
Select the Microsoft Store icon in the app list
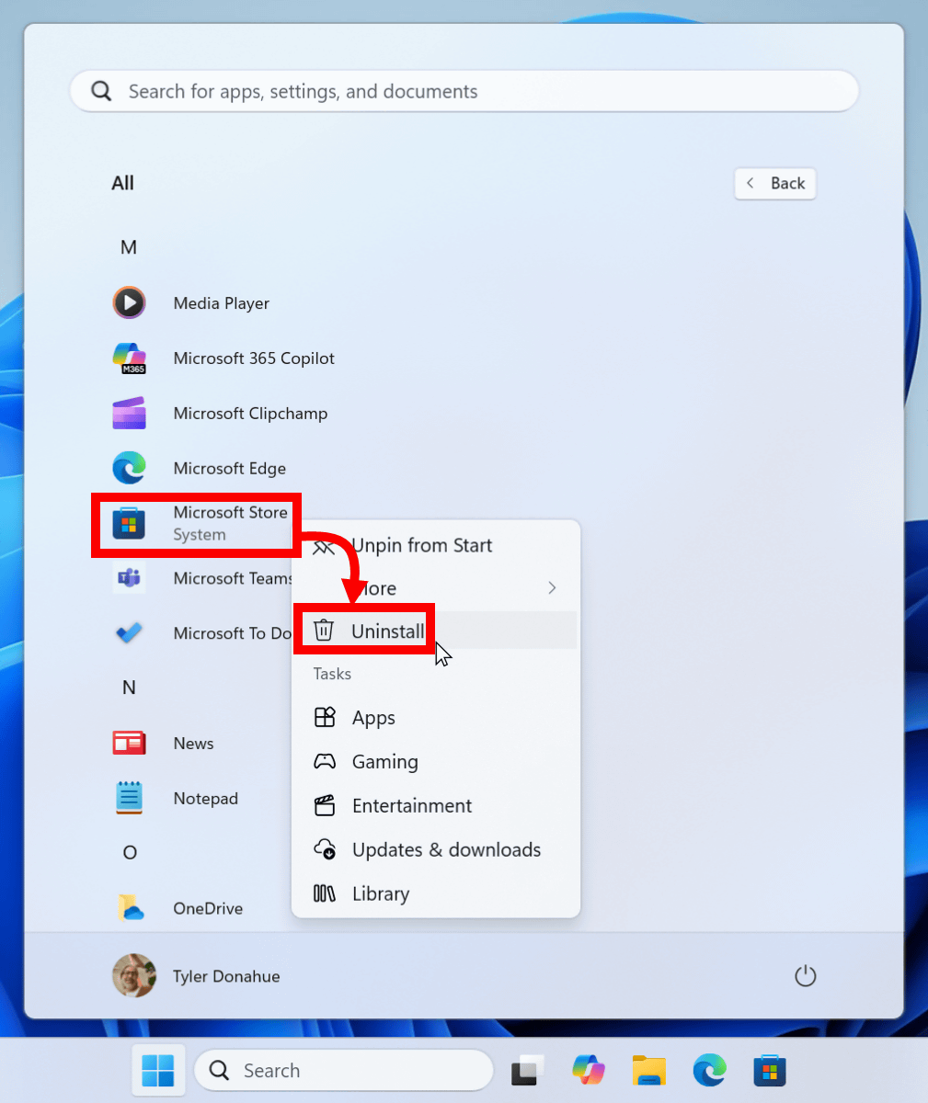129,523
